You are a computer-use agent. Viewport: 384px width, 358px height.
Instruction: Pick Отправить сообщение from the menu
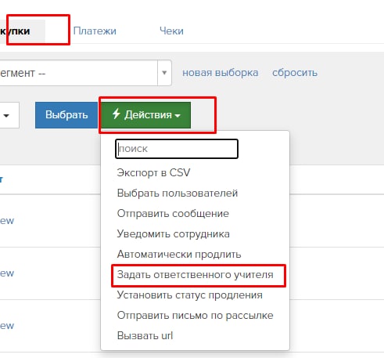173,214
